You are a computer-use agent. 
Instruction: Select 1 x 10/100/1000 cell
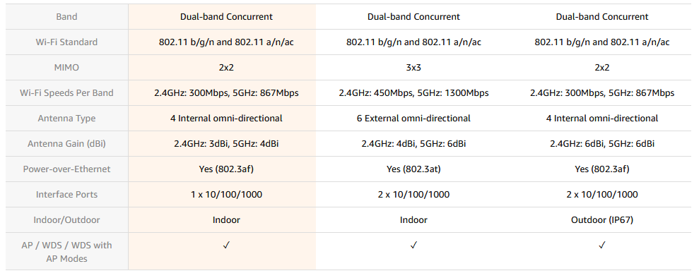click(226, 194)
